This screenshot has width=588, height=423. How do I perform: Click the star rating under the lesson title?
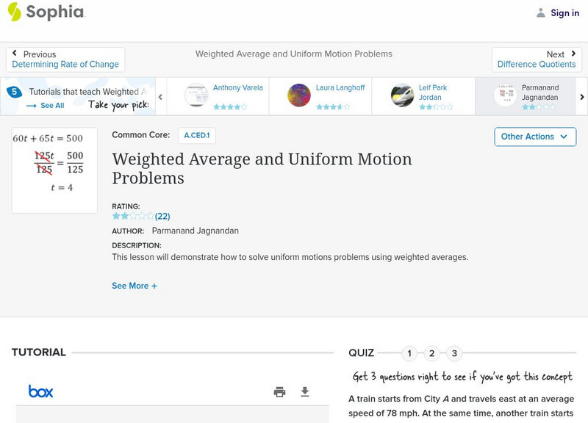click(x=133, y=217)
